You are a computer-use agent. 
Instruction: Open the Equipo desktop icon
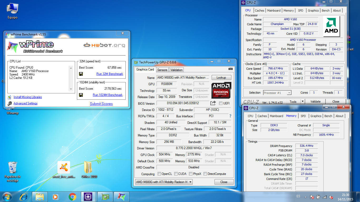click(12, 11)
